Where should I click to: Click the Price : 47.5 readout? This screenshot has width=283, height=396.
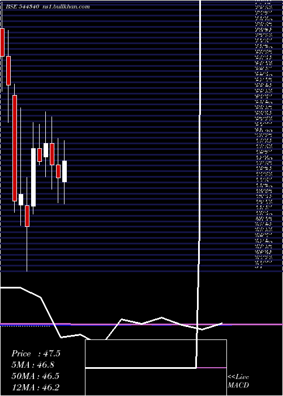tap(36, 354)
